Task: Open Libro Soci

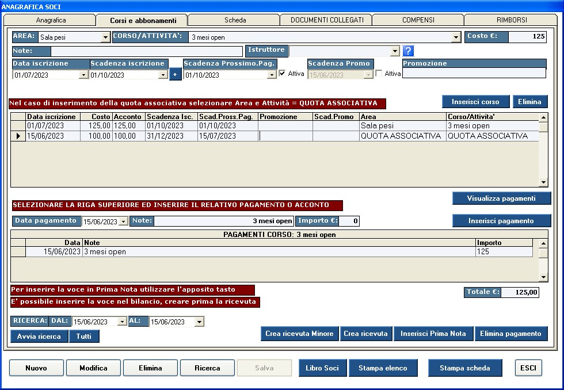Action: (322, 368)
